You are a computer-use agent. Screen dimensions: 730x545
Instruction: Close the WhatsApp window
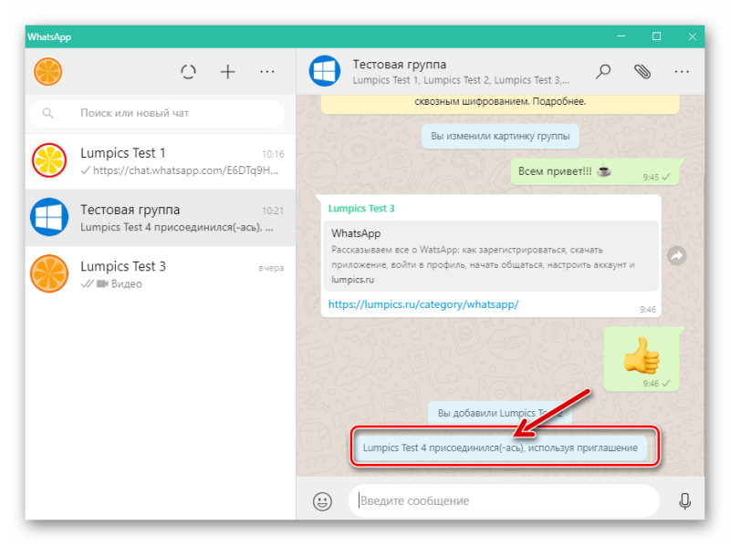[x=693, y=36]
